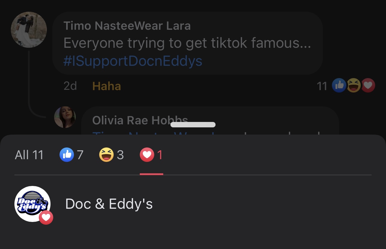Tap the heart icon beside the comment's reaction count
Screen dimensions: 386x249
click(368, 86)
